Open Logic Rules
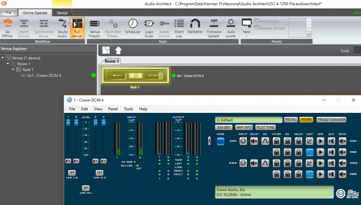 pyautogui.click(x=149, y=28)
